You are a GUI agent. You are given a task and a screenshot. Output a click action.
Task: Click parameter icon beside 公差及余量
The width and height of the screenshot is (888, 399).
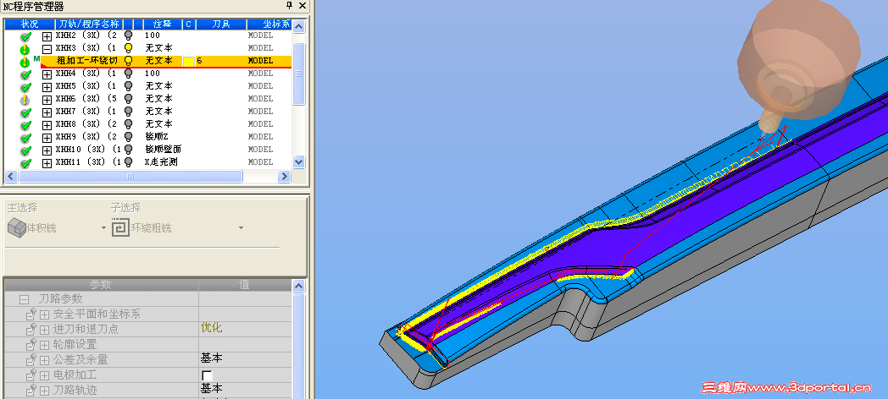pos(31,359)
